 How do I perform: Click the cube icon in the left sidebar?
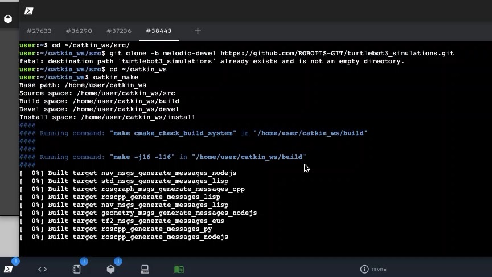coord(8,19)
